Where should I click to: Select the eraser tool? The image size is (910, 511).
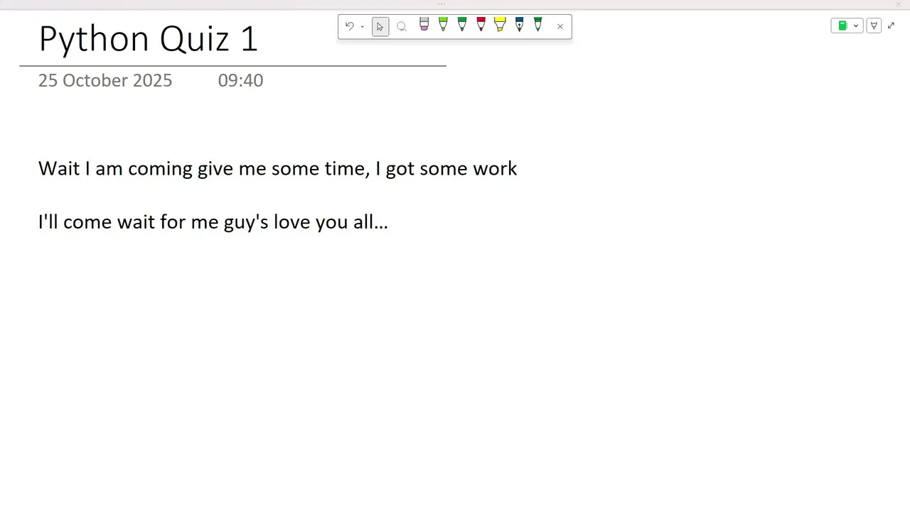pyautogui.click(x=424, y=26)
